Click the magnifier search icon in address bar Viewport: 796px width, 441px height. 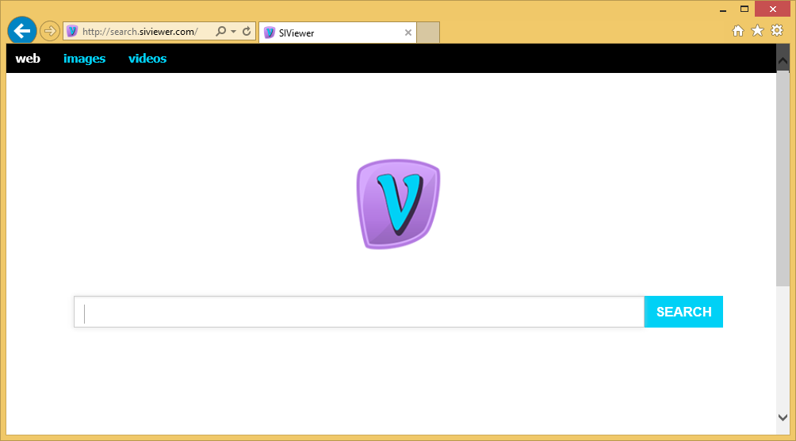click(220, 32)
